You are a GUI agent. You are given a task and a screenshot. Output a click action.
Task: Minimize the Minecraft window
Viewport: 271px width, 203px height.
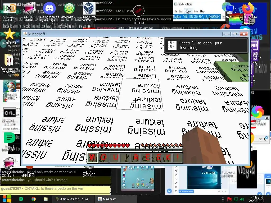tap(226, 34)
